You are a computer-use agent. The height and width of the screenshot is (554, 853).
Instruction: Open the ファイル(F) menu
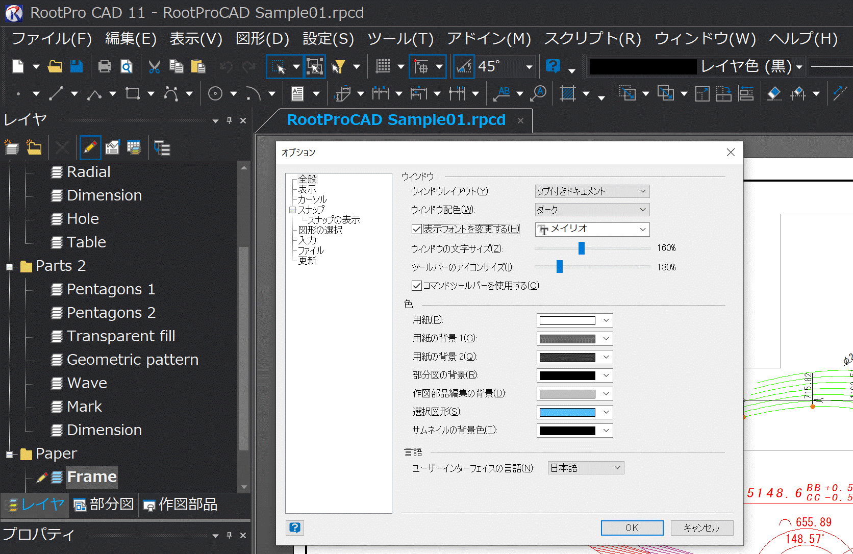(x=52, y=39)
